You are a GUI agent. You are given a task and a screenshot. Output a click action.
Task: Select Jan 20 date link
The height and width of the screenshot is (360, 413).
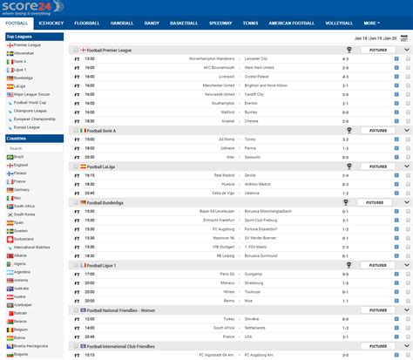coord(390,38)
